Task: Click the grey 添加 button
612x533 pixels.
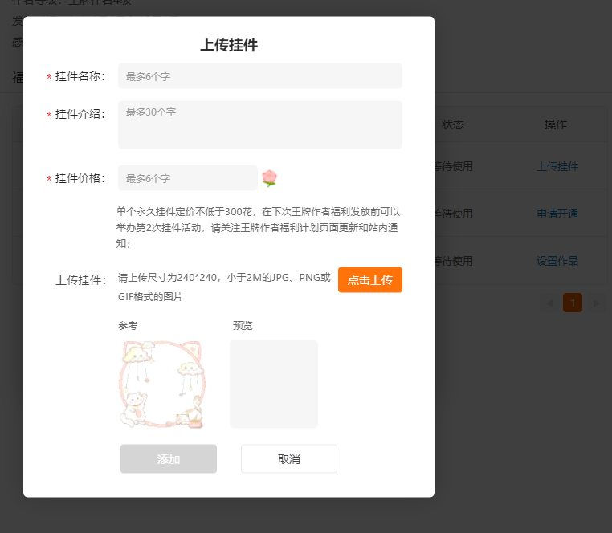Action: point(169,459)
